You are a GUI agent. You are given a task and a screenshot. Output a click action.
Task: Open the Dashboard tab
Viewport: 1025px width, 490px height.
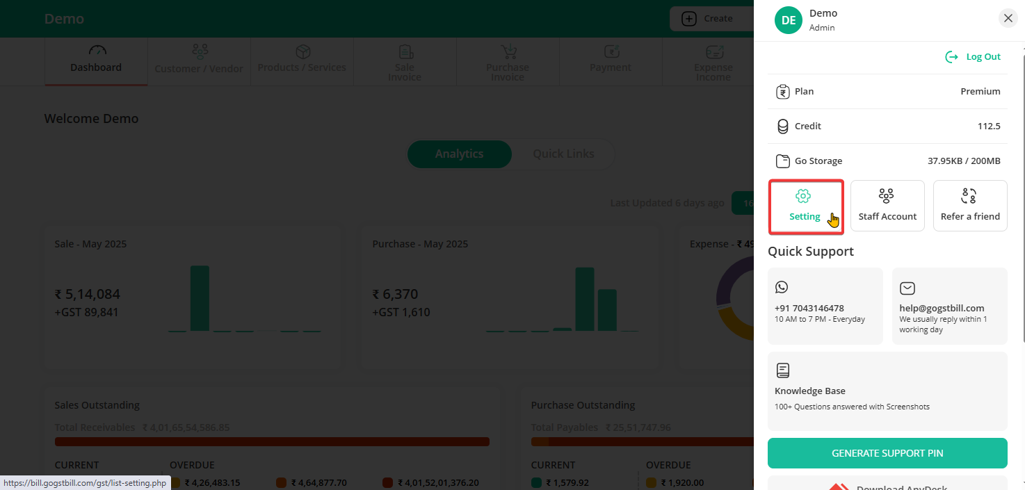(96, 61)
